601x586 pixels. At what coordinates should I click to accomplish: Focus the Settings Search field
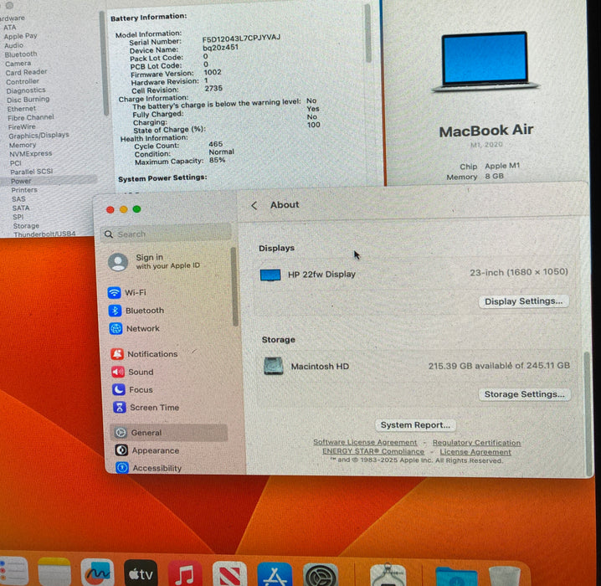pos(166,234)
